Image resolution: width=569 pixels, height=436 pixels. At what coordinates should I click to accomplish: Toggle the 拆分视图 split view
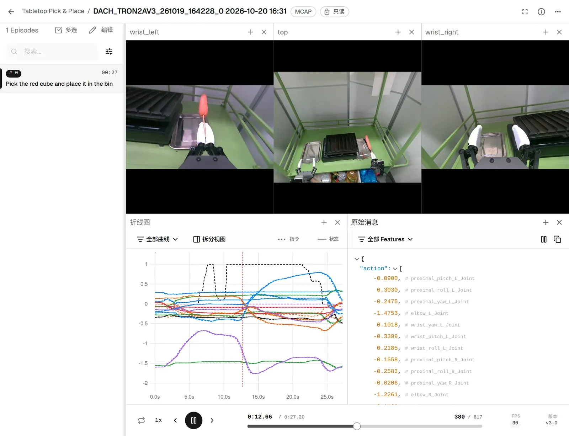click(x=209, y=239)
